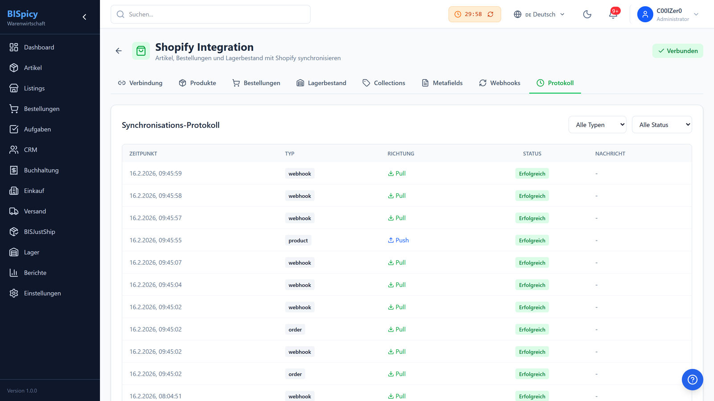Image resolution: width=714 pixels, height=401 pixels.
Task: Click the Buchhaltung sidebar icon
Action: 14,170
